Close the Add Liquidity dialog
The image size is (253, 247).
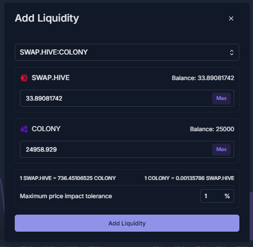(x=231, y=19)
